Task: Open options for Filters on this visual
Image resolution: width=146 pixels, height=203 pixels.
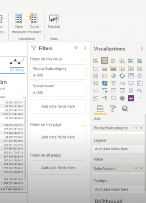Action: click(83, 60)
